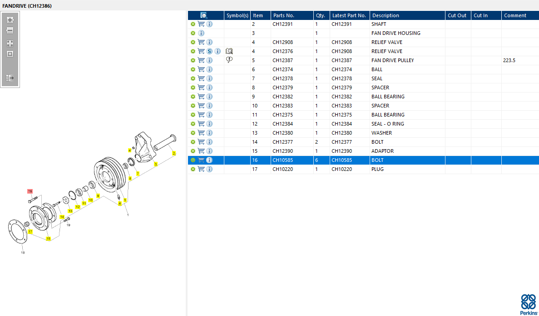Click the list export arrow icon in diagram toolbar
Screen dimensions: 539x316
coord(10,78)
